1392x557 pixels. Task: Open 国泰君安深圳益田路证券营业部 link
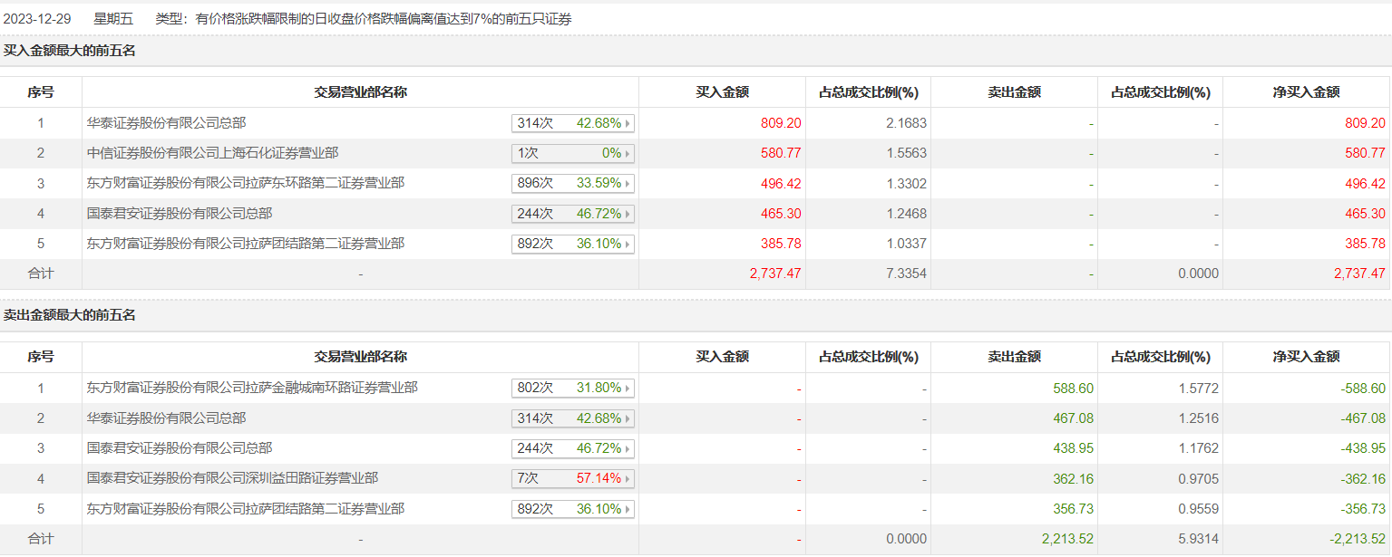click(x=232, y=478)
